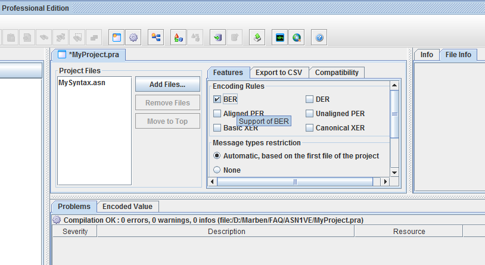
Task: Enable the Aligned PER checkbox
Action: [217, 114]
